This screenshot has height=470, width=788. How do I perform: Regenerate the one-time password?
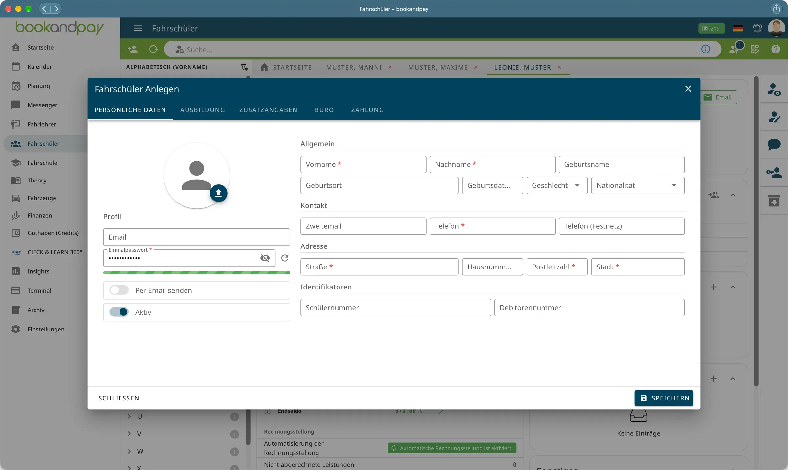tap(285, 258)
